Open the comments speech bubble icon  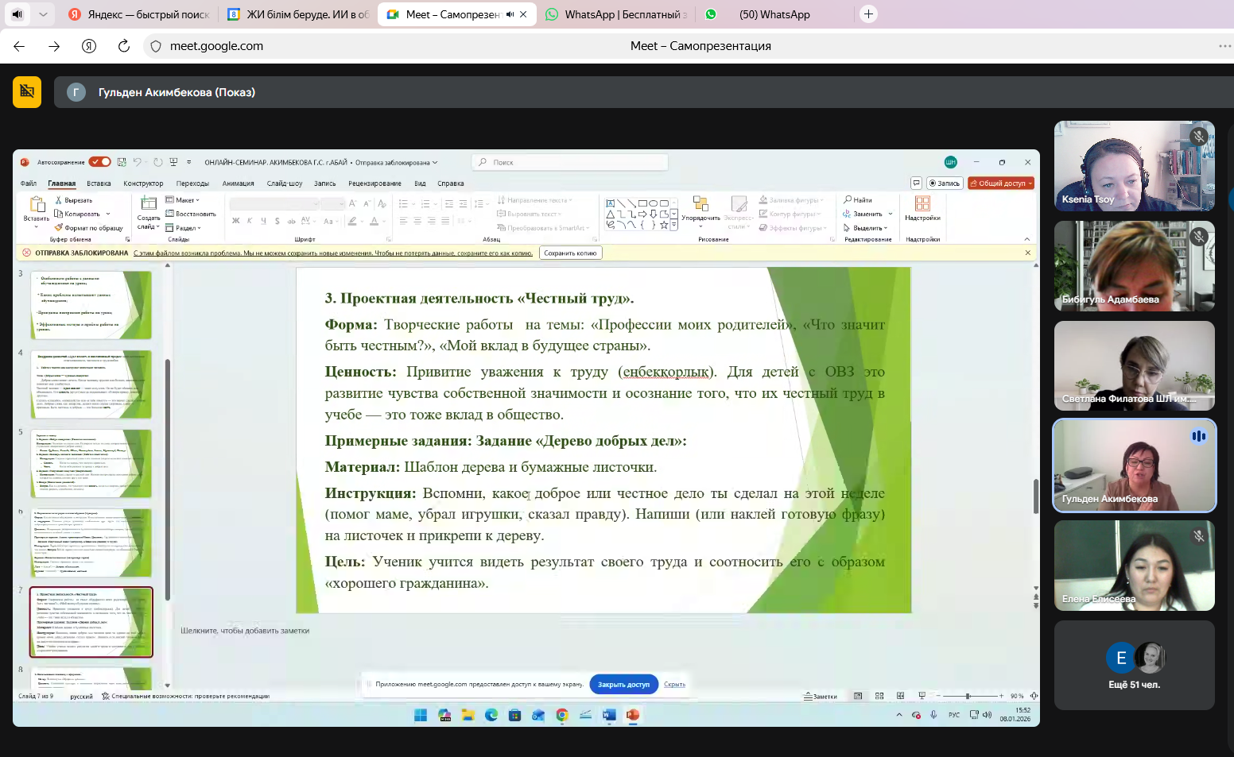tap(916, 183)
